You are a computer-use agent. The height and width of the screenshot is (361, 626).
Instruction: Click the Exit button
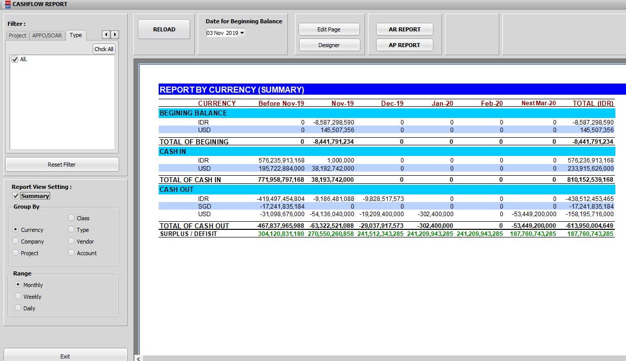65,355
